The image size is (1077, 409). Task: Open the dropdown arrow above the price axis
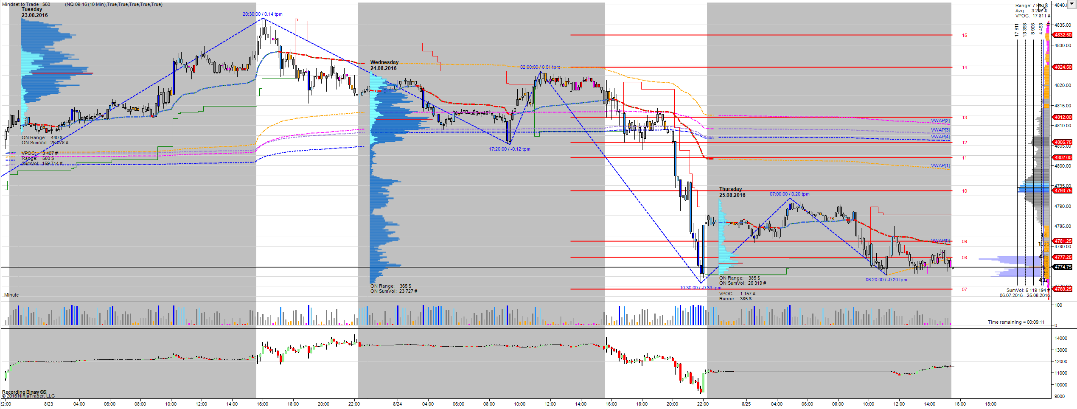pos(1072,4)
